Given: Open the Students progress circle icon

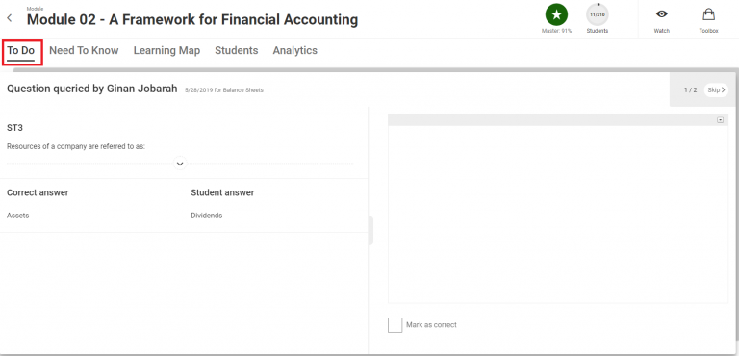Looking at the screenshot, I should pyautogui.click(x=598, y=14).
